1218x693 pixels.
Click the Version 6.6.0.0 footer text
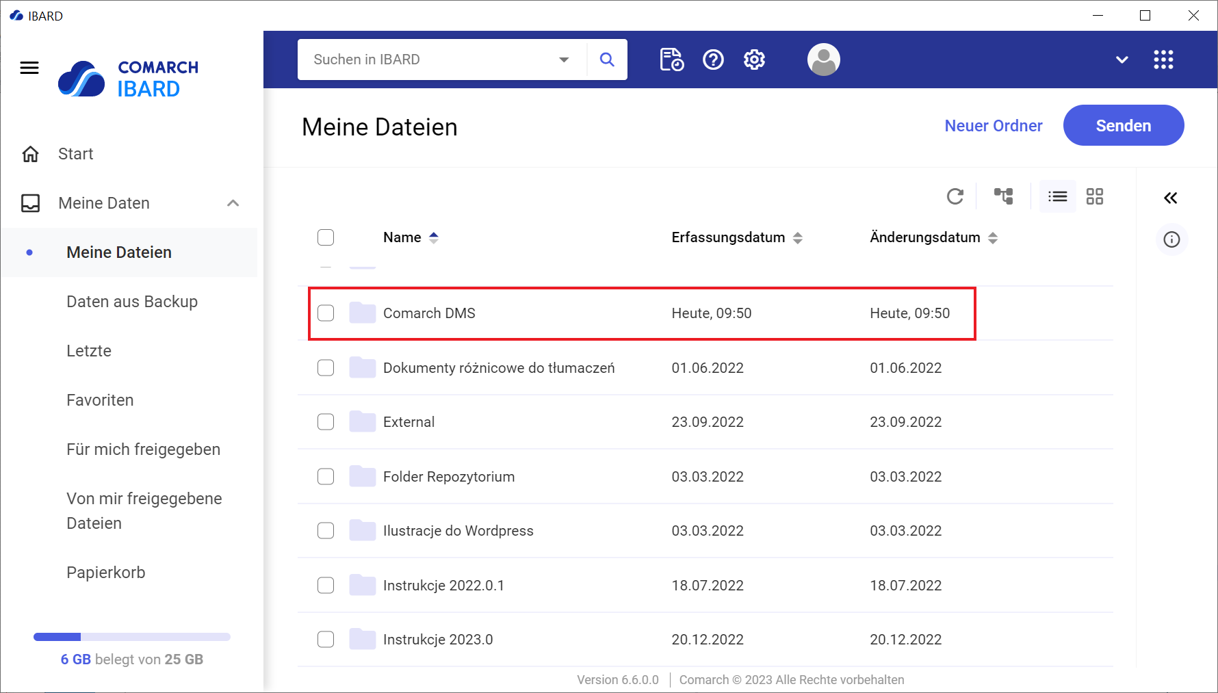618,680
